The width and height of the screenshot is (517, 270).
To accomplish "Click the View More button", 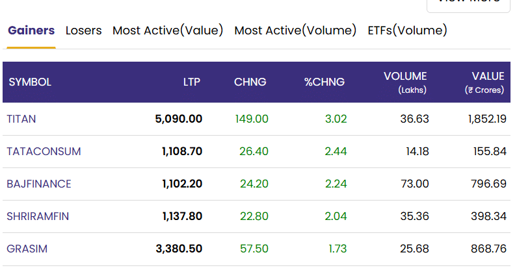I will coord(468,4).
